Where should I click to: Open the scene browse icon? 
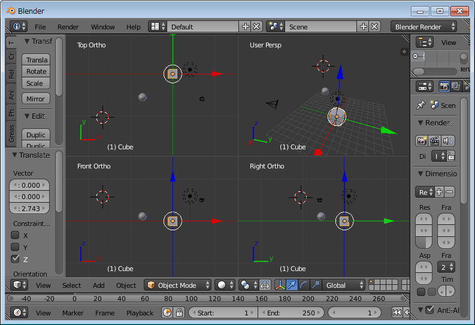(276, 26)
